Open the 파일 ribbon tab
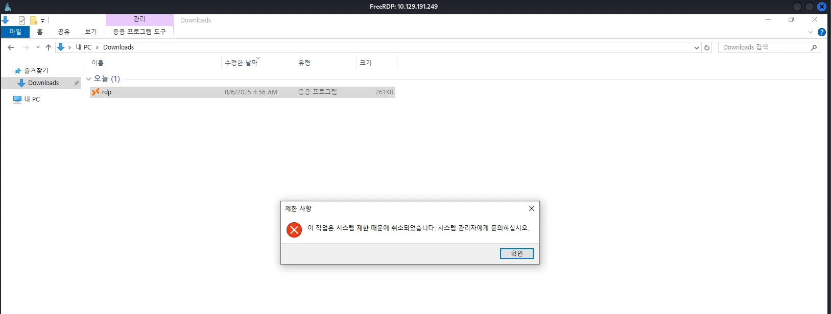Screen dimensions: 831x314 coord(15,32)
